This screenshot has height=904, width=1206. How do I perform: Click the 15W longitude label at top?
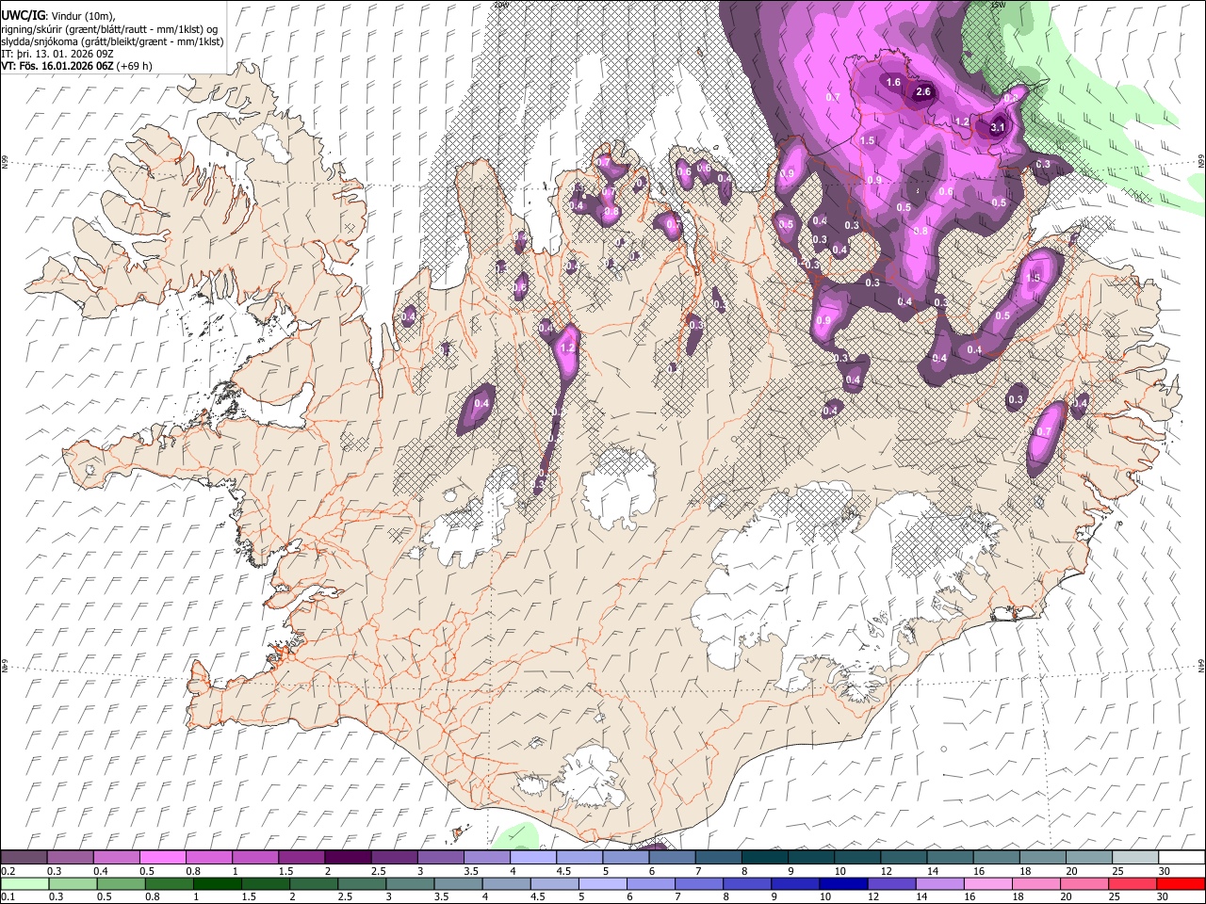click(999, 5)
